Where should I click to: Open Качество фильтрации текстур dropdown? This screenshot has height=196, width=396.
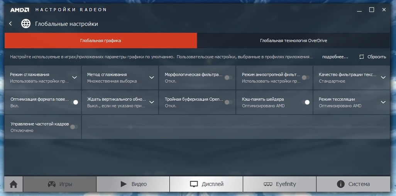click(x=383, y=78)
